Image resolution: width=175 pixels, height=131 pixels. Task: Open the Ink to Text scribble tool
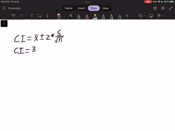click(159, 16)
